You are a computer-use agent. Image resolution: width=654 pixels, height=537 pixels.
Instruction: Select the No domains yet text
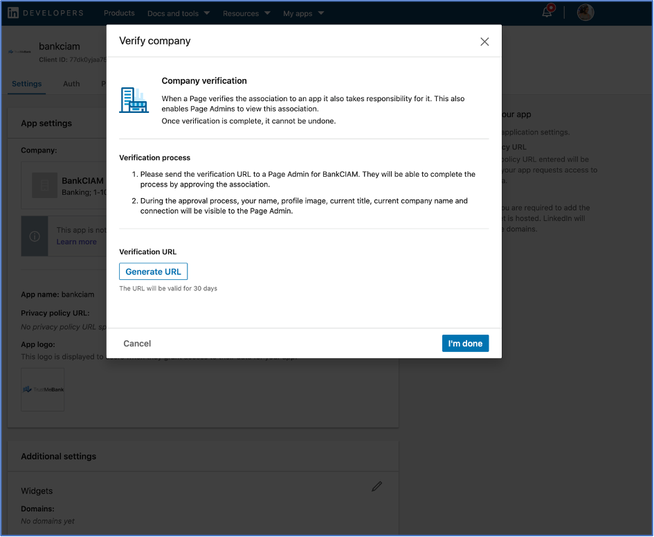48,521
